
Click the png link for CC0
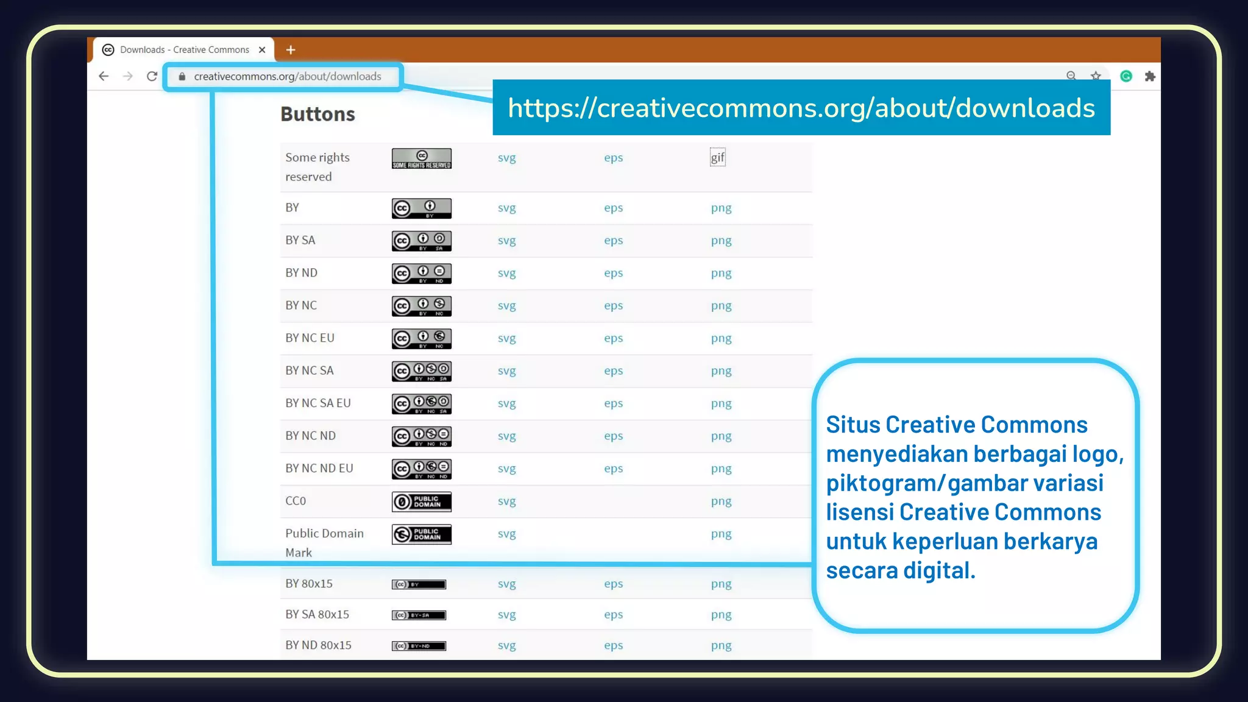pos(721,501)
